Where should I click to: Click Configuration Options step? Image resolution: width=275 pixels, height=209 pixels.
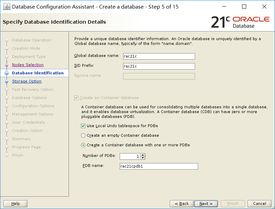pyautogui.click(x=33, y=106)
